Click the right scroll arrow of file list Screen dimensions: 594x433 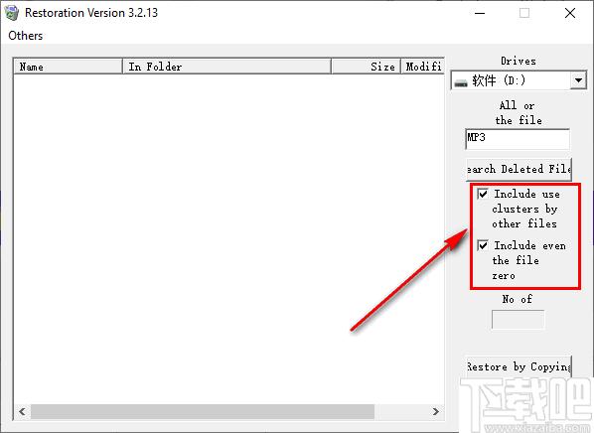click(x=436, y=411)
